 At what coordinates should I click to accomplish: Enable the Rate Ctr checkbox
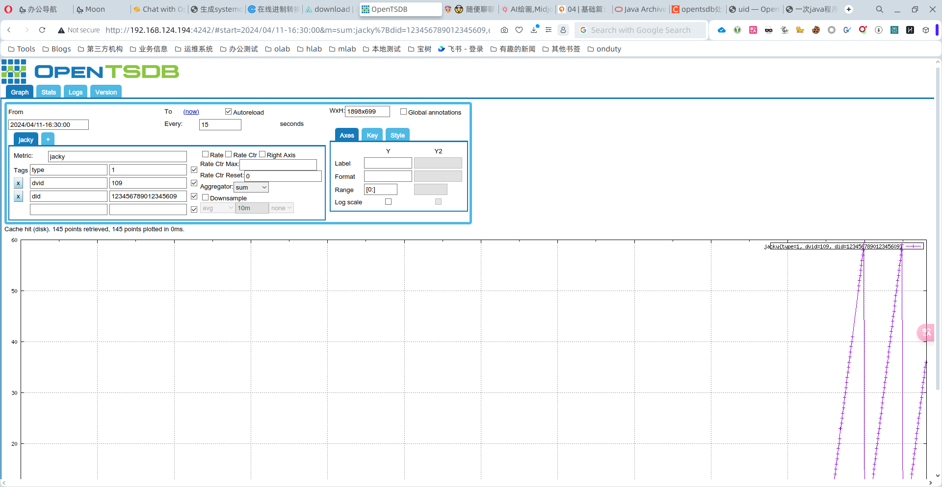[x=229, y=154]
